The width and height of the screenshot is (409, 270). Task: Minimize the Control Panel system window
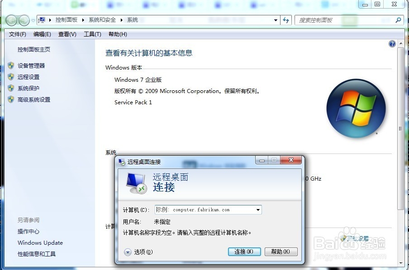[365, 5]
